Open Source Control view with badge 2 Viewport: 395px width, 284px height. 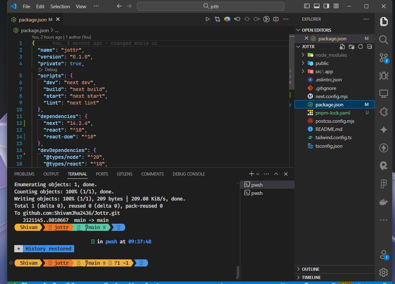point(384,58)
